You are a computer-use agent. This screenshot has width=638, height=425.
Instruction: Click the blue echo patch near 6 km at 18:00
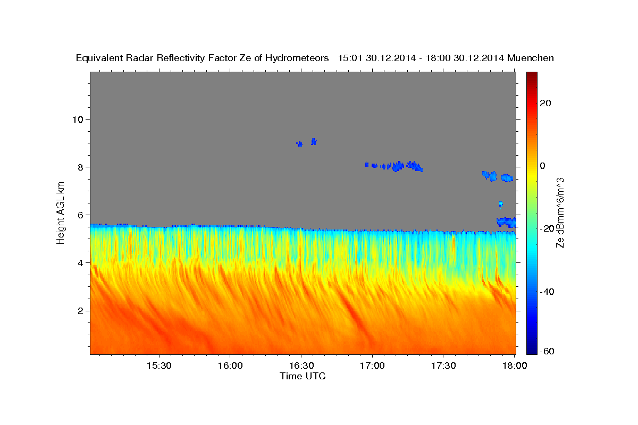coord(506,222)
